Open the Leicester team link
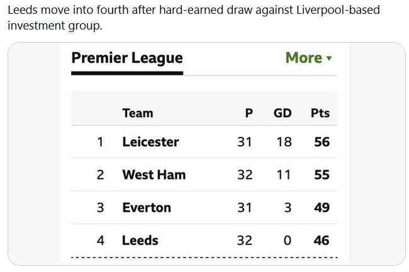This screenshot has height=272, width=409. tap(150, 142)
